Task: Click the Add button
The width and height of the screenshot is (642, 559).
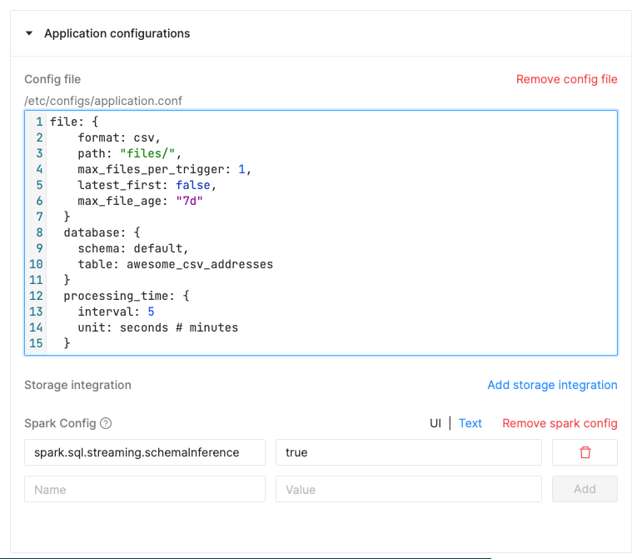Action: [x=585, y=489]
